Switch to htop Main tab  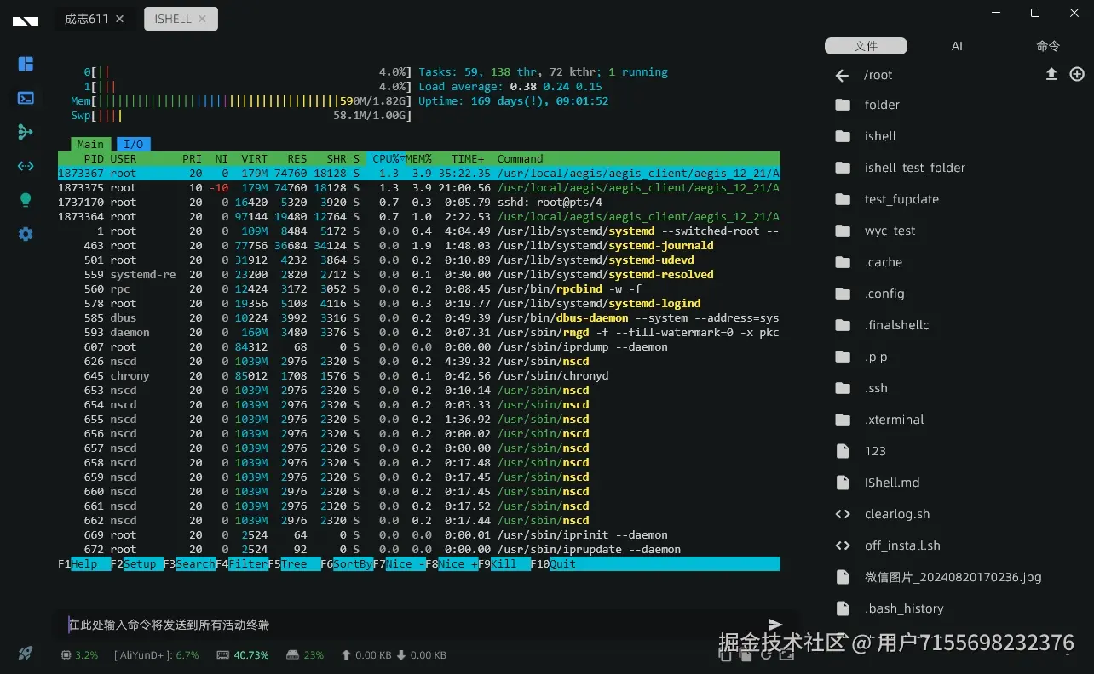coord(91,145)
